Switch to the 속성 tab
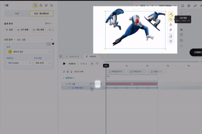Image resolution: width=202 pixels, height=134 pixels. tap(16, 14)
